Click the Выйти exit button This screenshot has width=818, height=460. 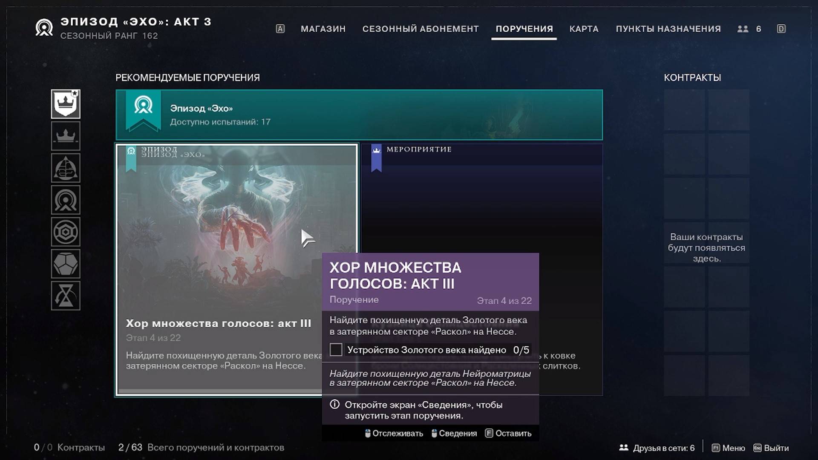coord(771,448)
